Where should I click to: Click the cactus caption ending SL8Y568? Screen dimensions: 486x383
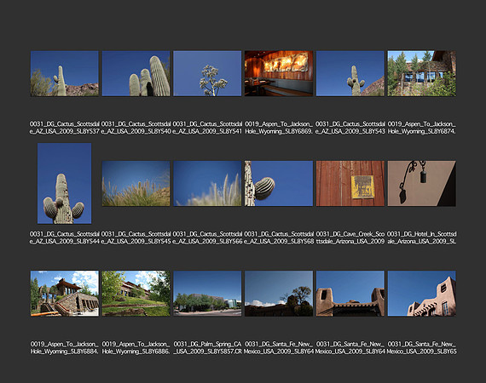pyautogui.click(x=279, y=237)
